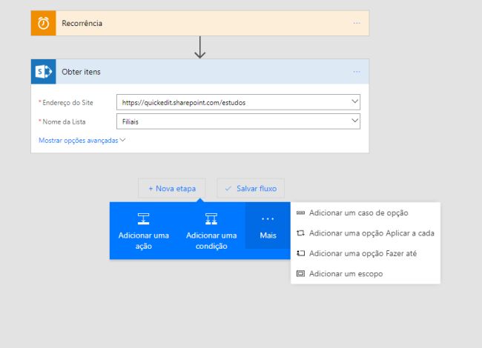Click the Adicionar uma condição icon
This screenshot has height=348, width=482.
pyautogui.click(x=211, y=219)
